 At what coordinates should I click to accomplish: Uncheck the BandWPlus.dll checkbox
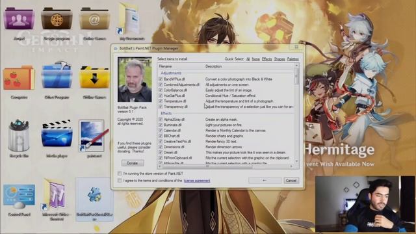pyautogui.click(x=161, y=79)
